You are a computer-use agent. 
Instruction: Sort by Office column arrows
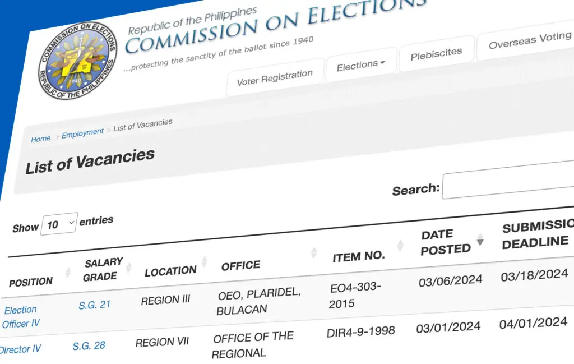tap(314, 253)
